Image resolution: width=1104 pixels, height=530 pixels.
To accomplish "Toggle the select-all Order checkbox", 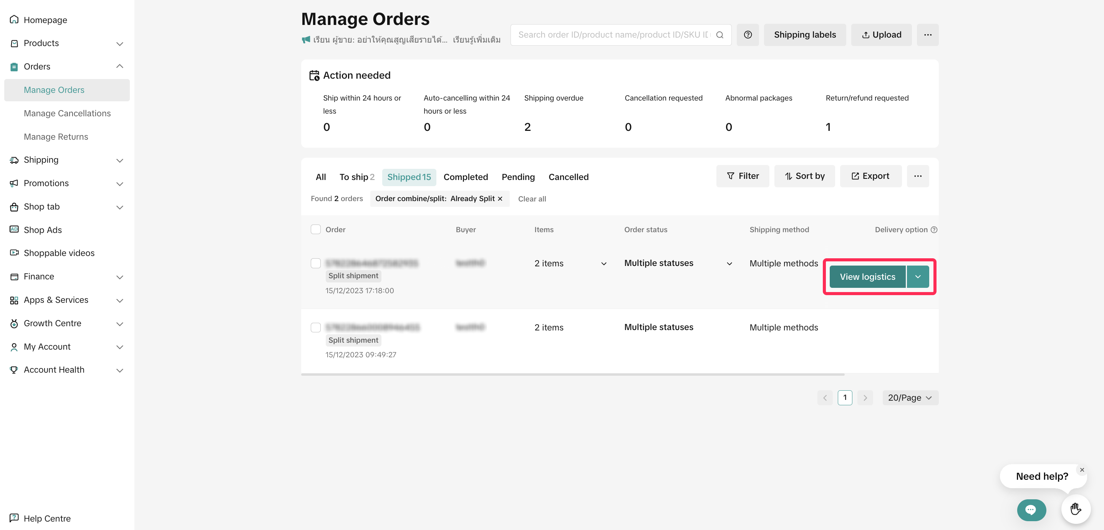I will point(315,230).
